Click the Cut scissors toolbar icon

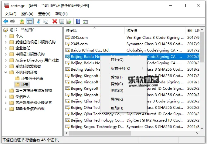click(39, 21)
